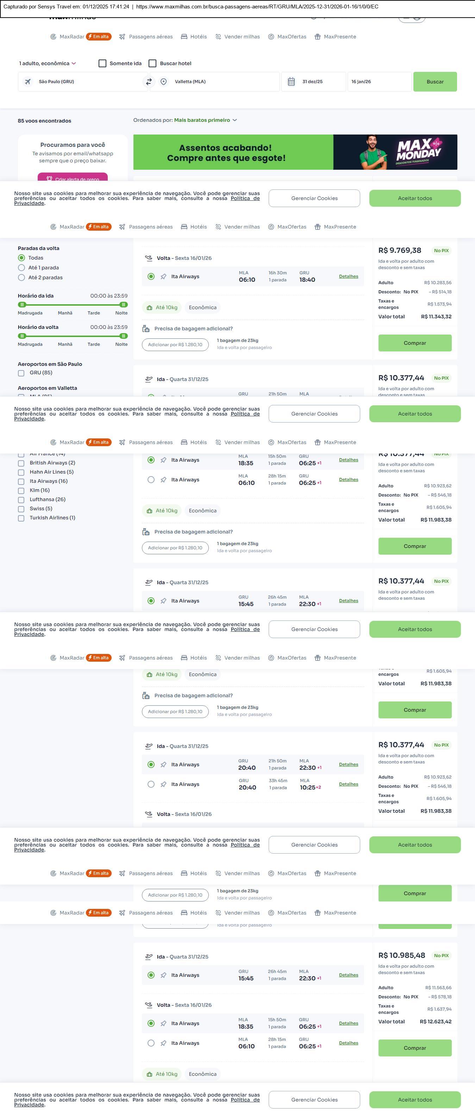Click the airplane icon in São Paulo field
This screenshot has width=475, height=1117.
coord(28,81)
